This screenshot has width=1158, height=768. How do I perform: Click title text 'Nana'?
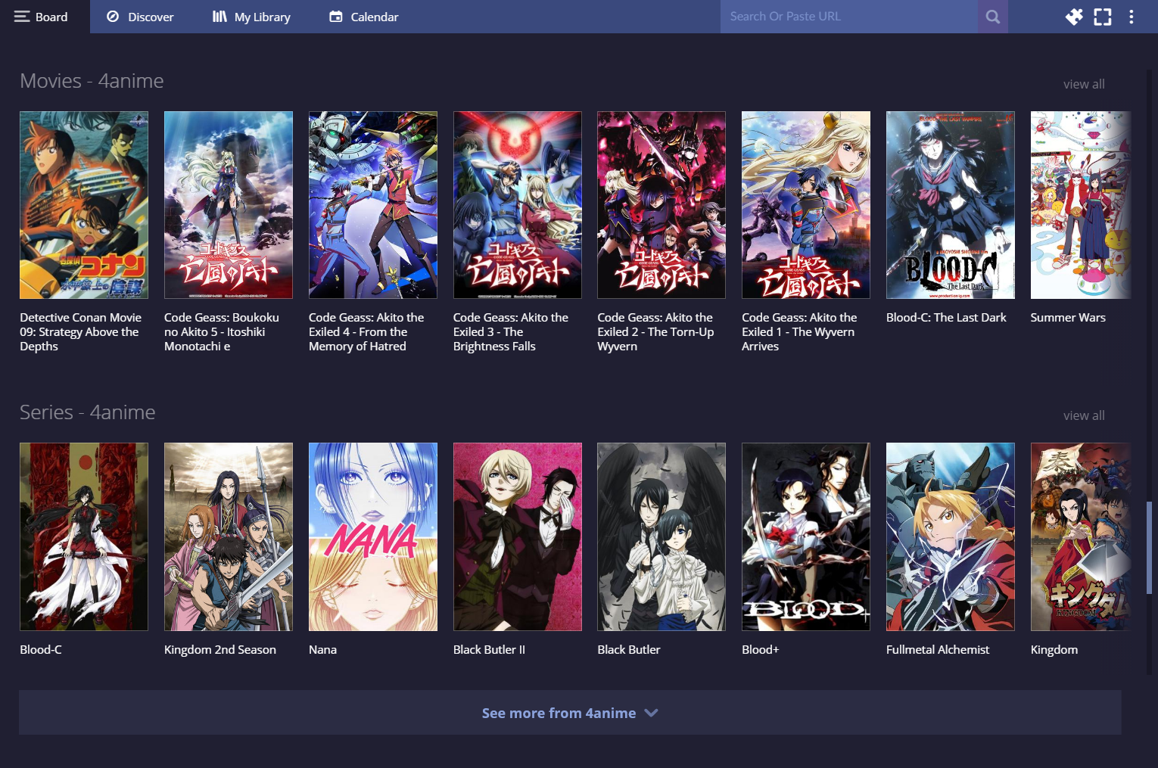pos(322,650)
